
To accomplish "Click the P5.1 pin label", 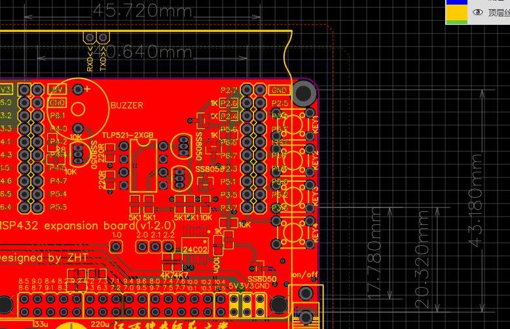I will coord(228,182).
